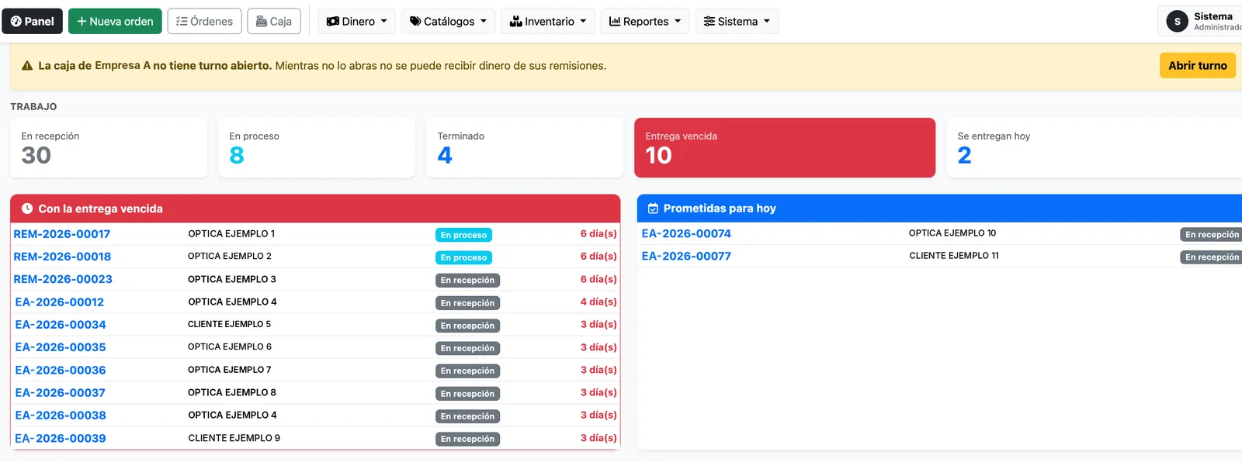Click 6 día(s) overdue for REM-2026-00017

pyautogui.click(x=598, y=233)
